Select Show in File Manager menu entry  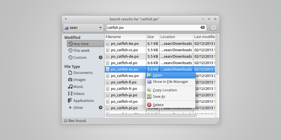point(170,81)
